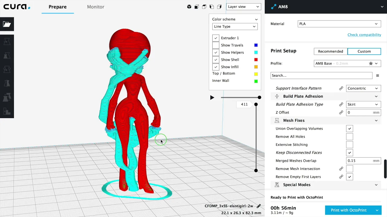Screen dimensions: 387x217
Task: Enable Remove Mesh Intersection checkbox
Action: [350, 169]
